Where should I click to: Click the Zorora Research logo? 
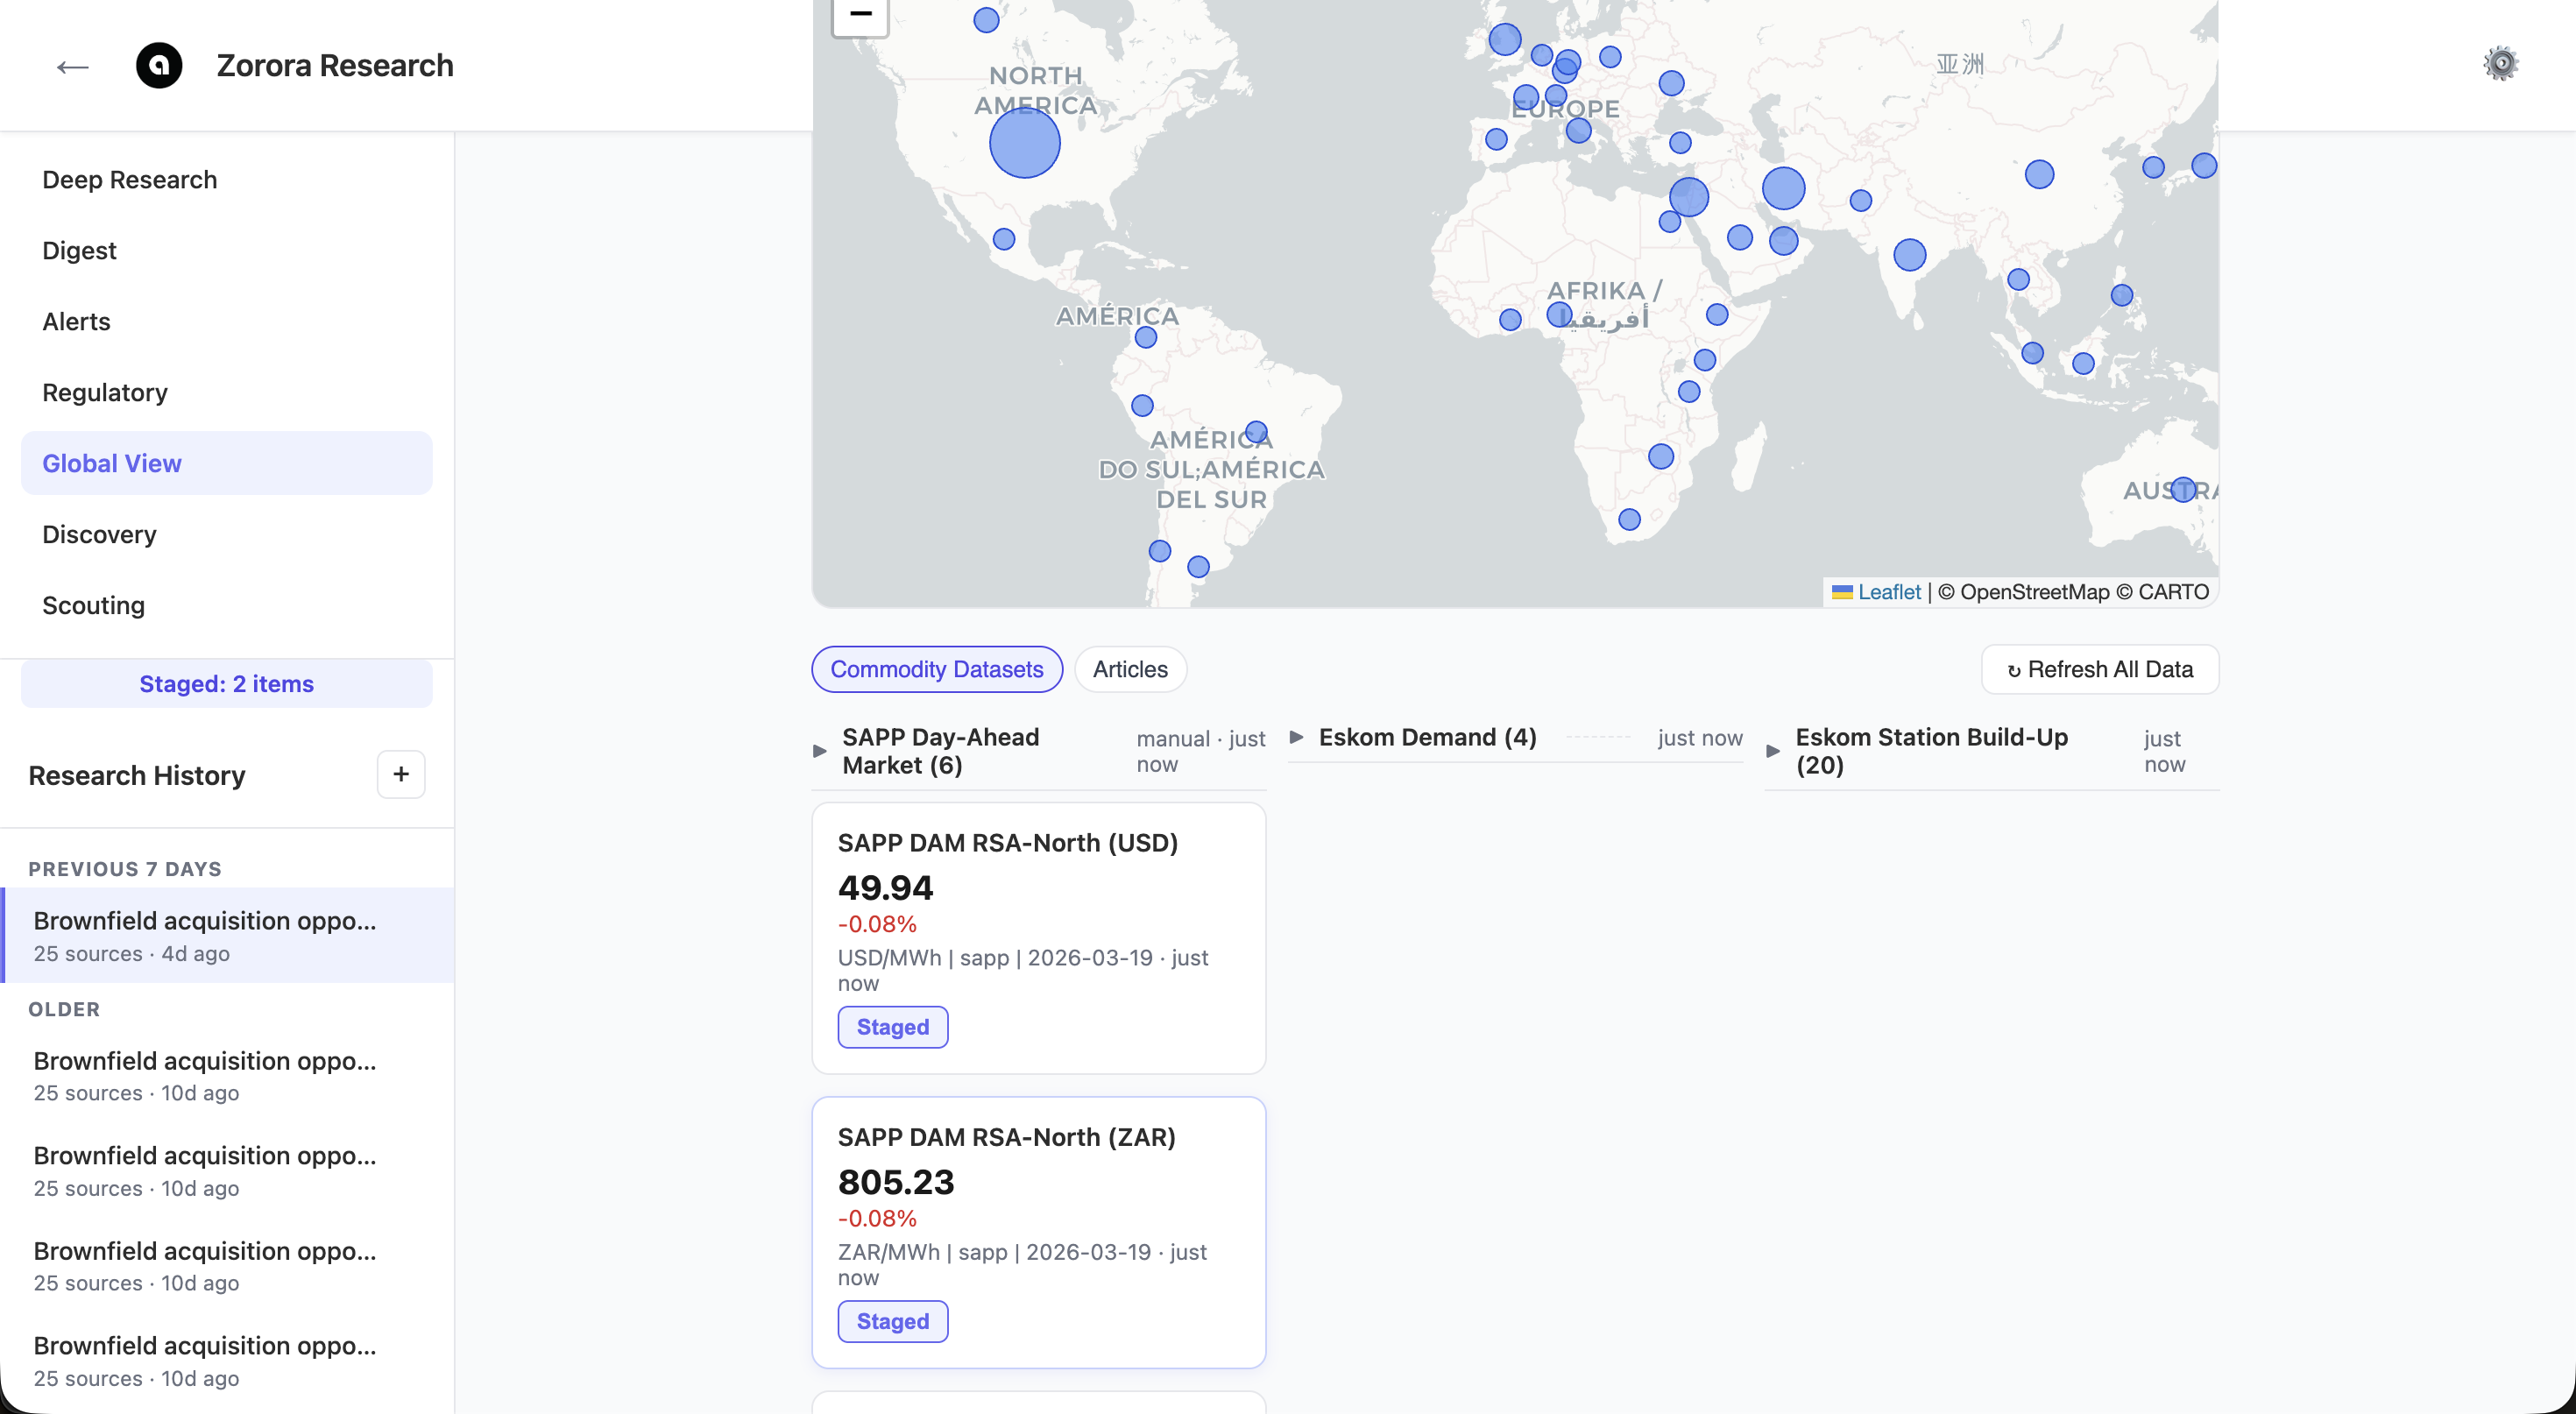[159, 65]
